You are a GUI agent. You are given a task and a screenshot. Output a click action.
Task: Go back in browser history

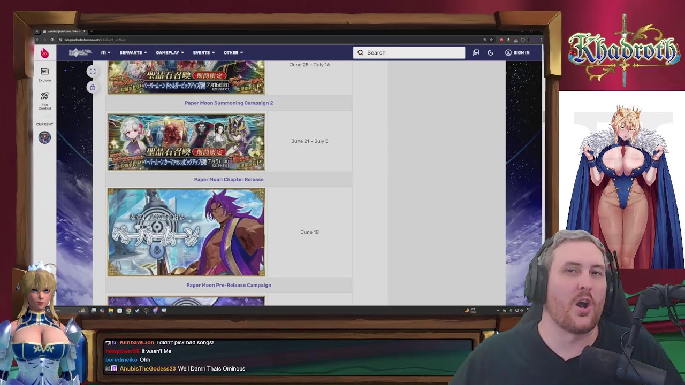point(37,40)
